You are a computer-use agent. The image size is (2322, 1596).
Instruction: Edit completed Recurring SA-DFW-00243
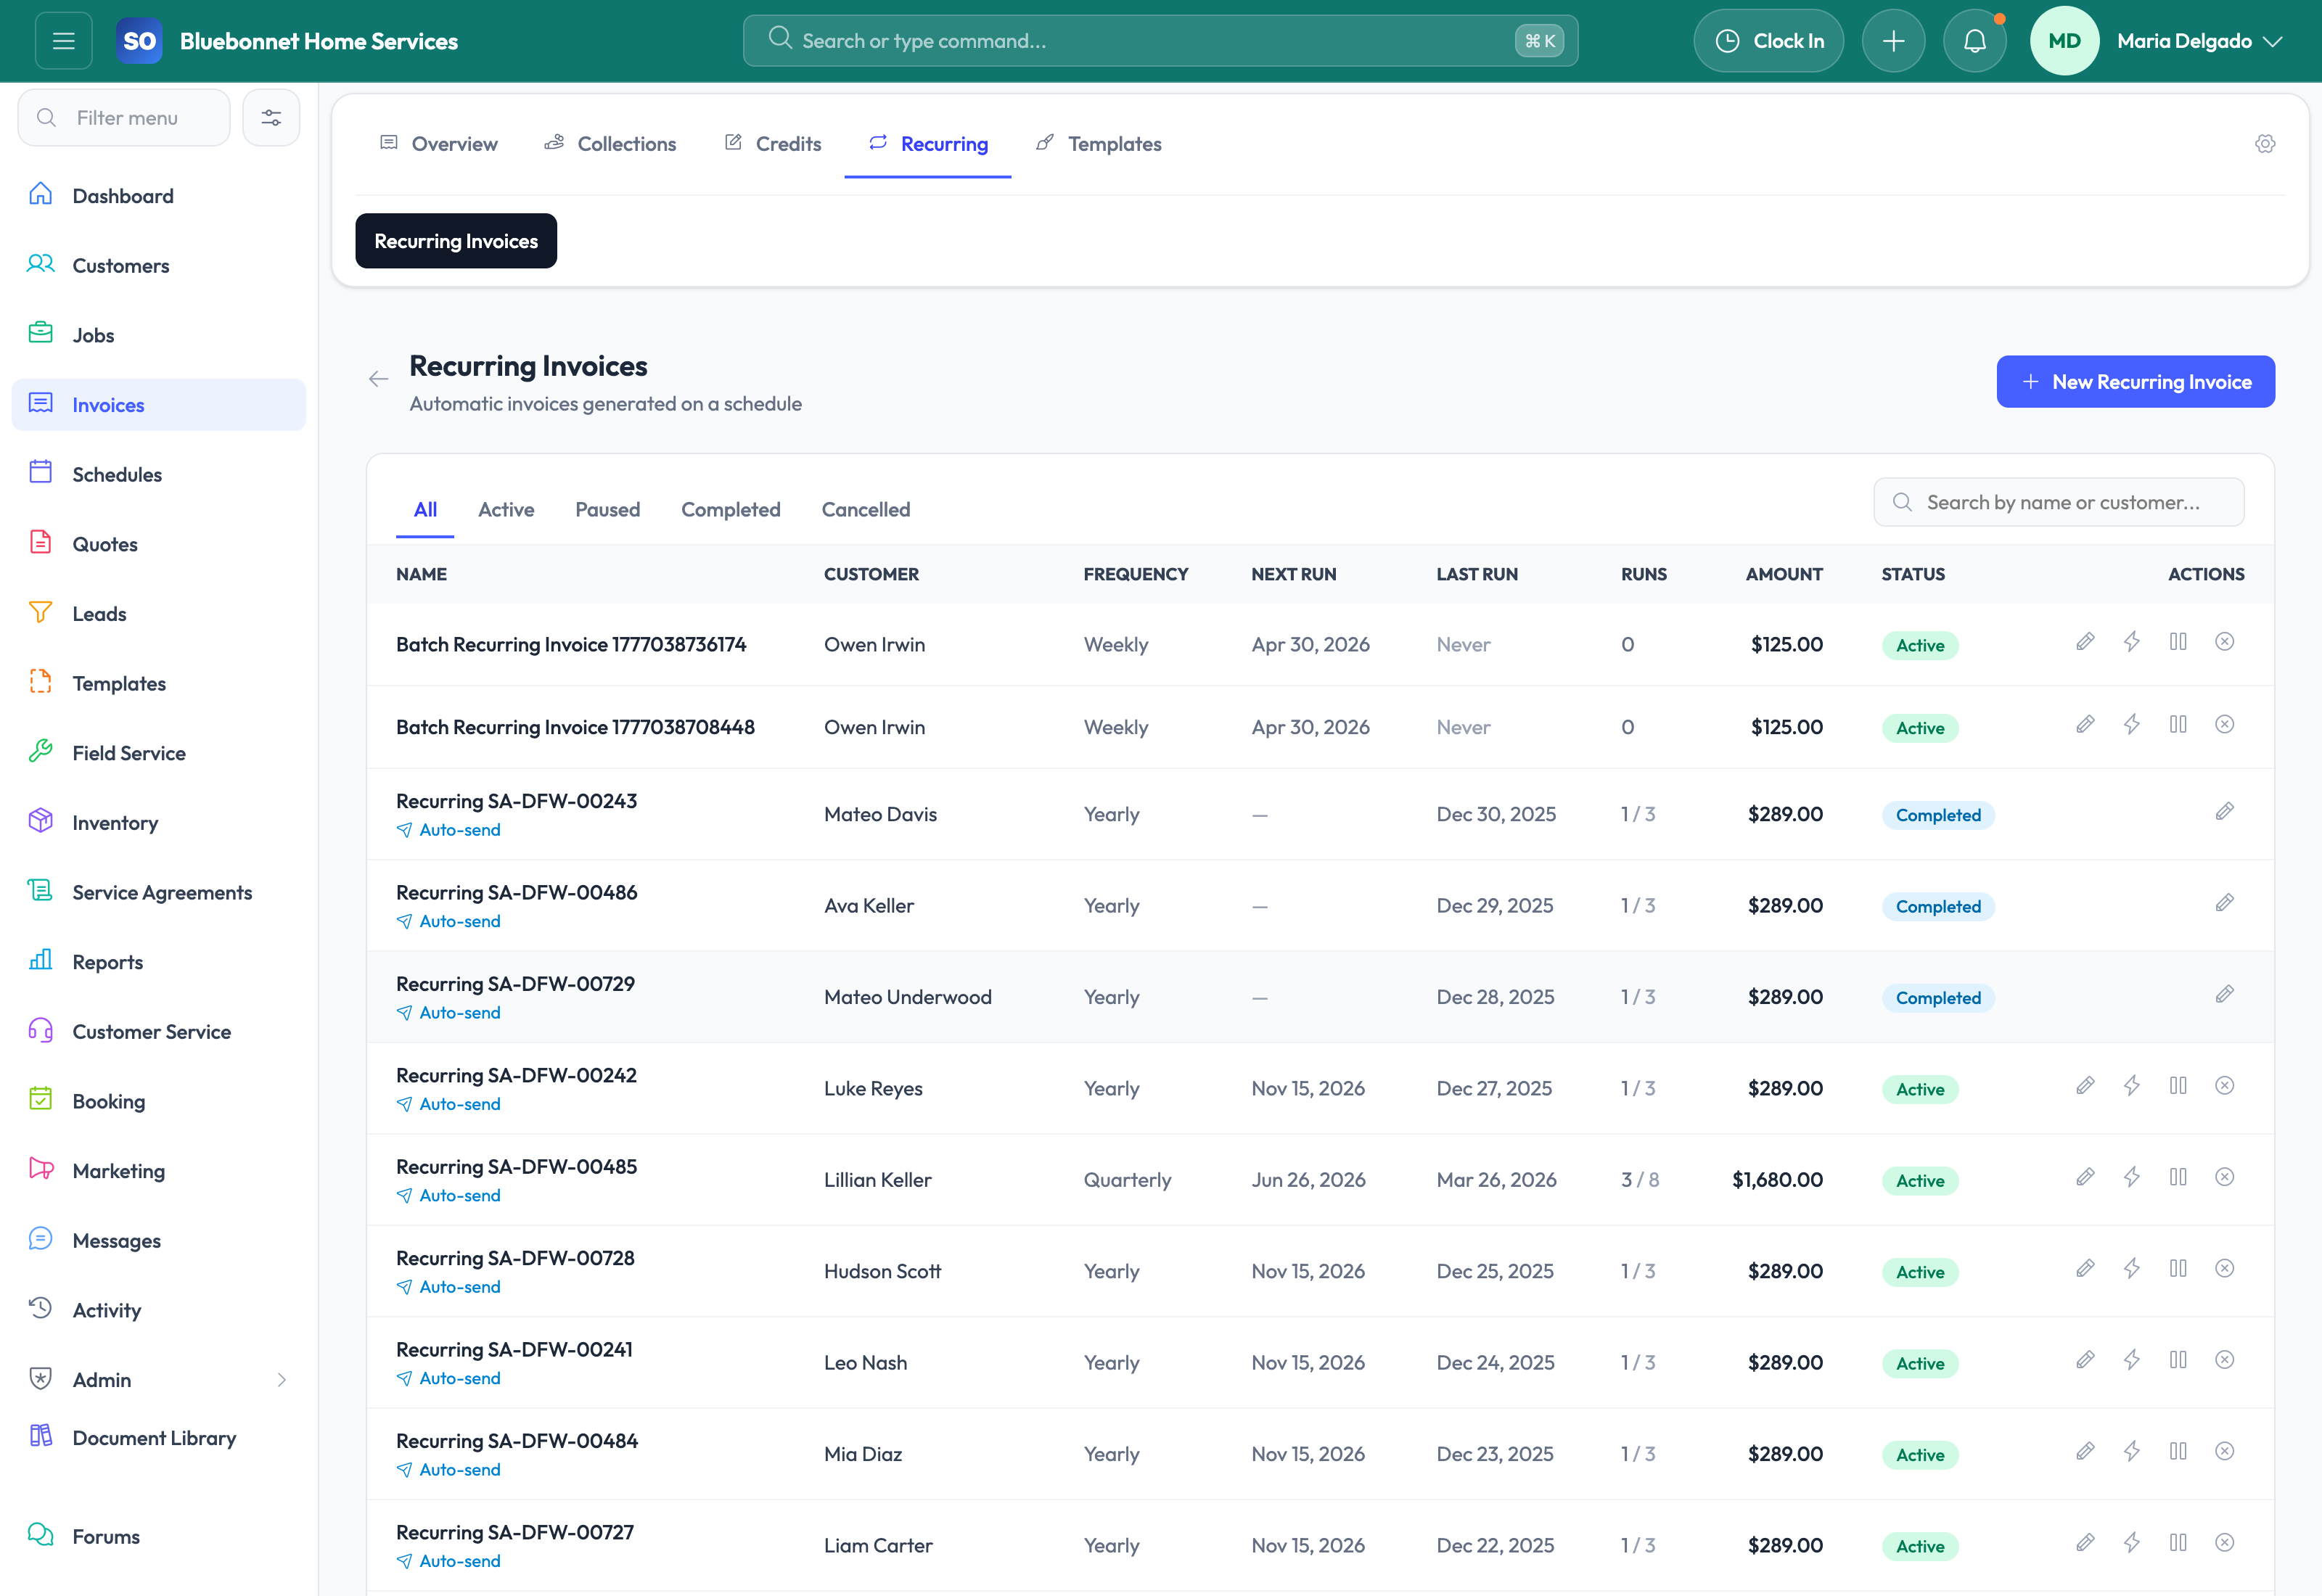pyautogui.click(x=2224, y=812)
